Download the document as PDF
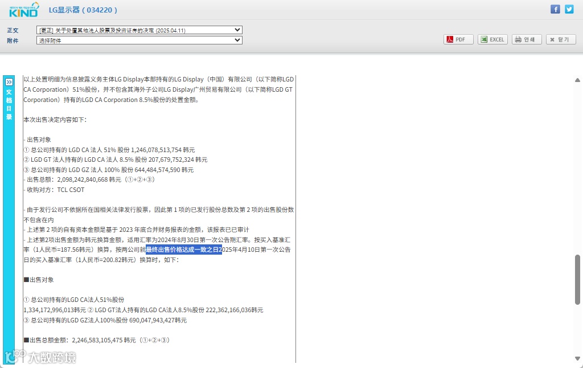 click(458, 39)
